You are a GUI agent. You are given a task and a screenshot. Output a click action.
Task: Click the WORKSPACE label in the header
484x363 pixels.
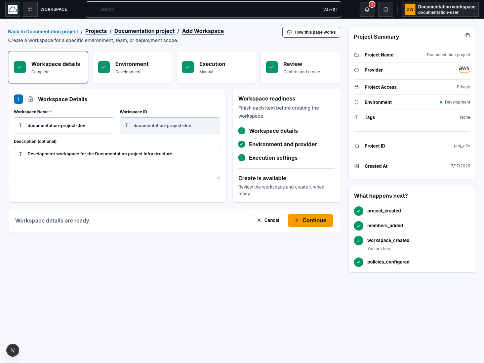pyautogui.click(x=54, y=9)
